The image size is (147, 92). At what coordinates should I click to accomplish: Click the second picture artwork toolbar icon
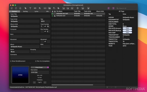pyautogui.click(x=68, y=8)
